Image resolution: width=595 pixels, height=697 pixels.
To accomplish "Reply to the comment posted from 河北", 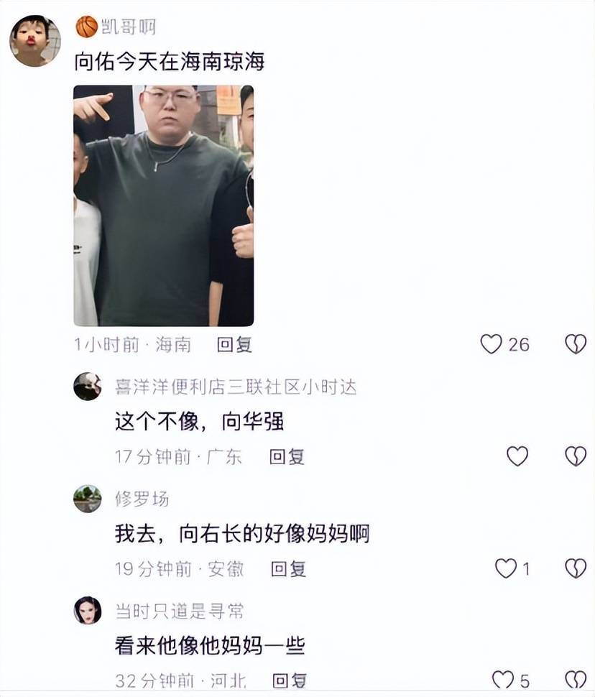I will click(290, 680).
